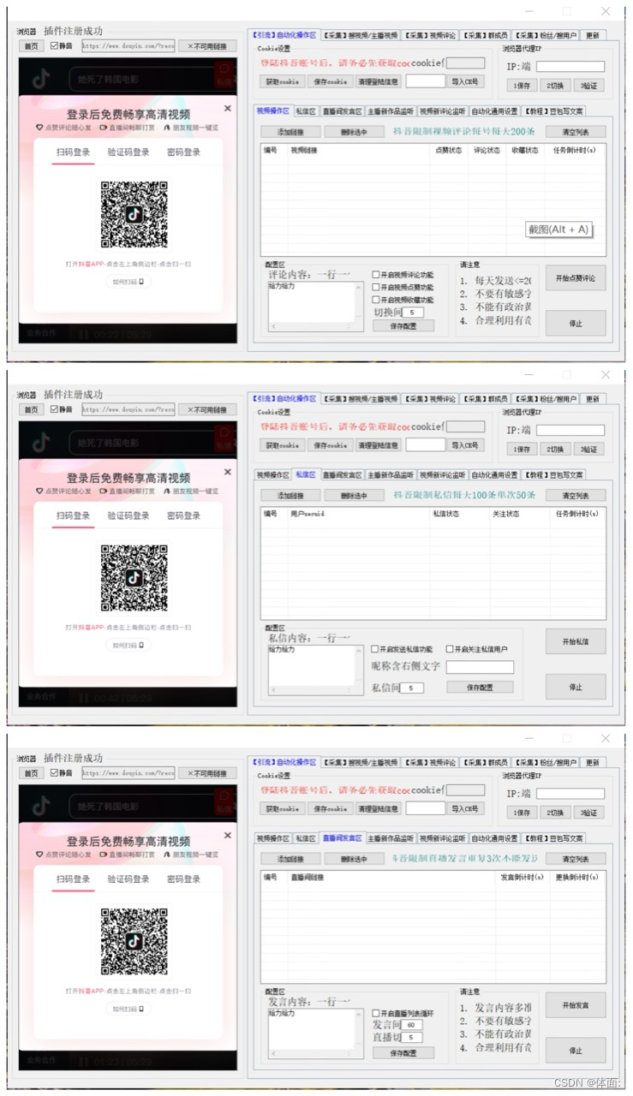Click 如何扫码 help button in 私信区 window
Viewport: 633px width, 1096px height.
click(x=129, y=645)
